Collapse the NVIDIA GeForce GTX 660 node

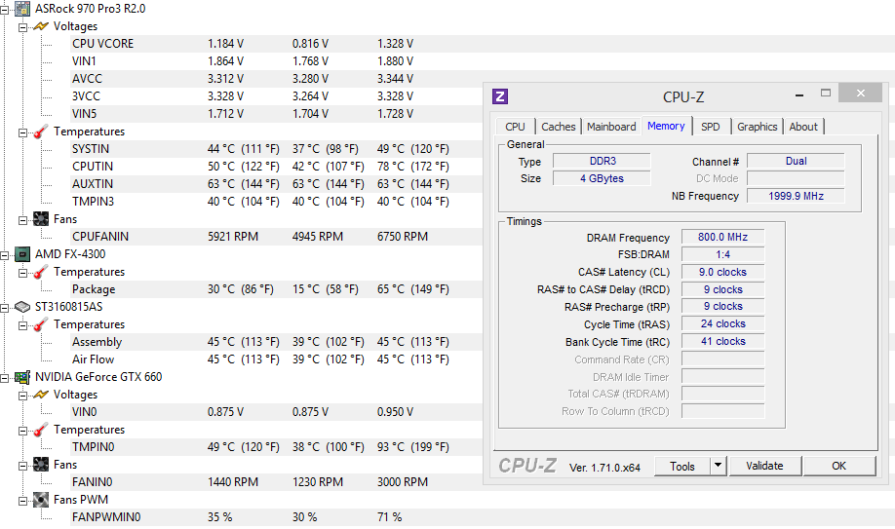(x=5, y=378)
